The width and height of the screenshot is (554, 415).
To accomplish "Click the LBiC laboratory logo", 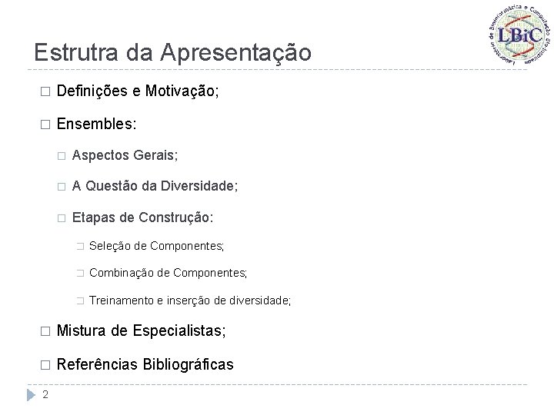I will click(519, 35).
